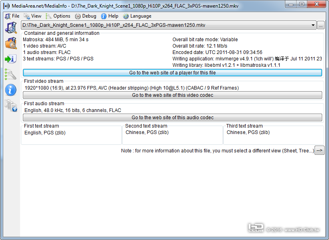Open the Options menu
The height and width of the screenshot is (240, 329).
(58, 16)
